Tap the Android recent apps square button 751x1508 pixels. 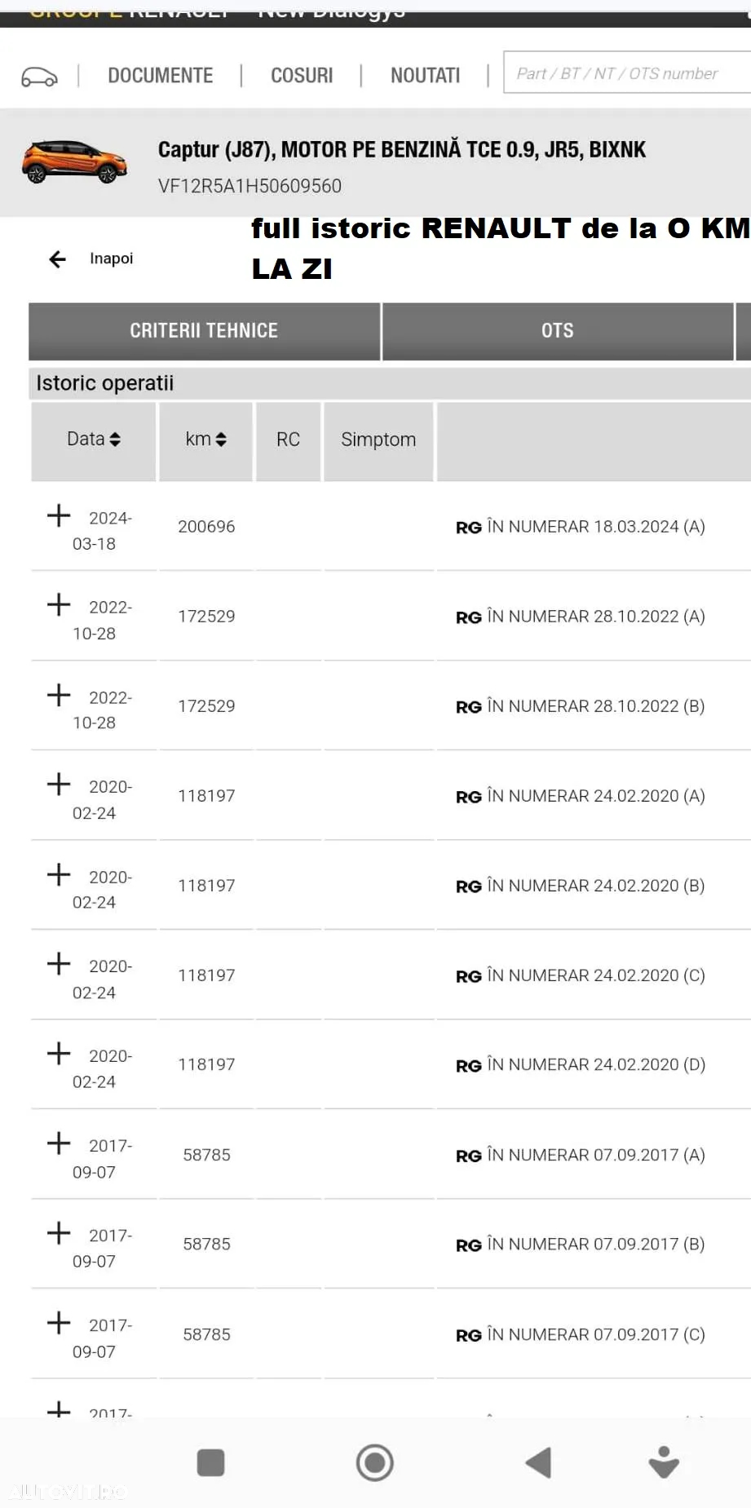click(210, 1462)
